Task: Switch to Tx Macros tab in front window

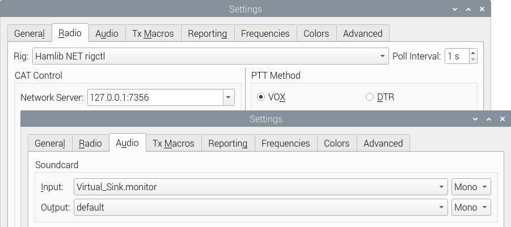Action: coord(174,143)
